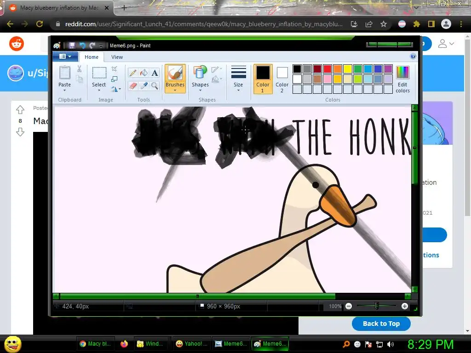Open the Select dropdown arrow
This screenshot has height=353, width=471.
point(99,91)
